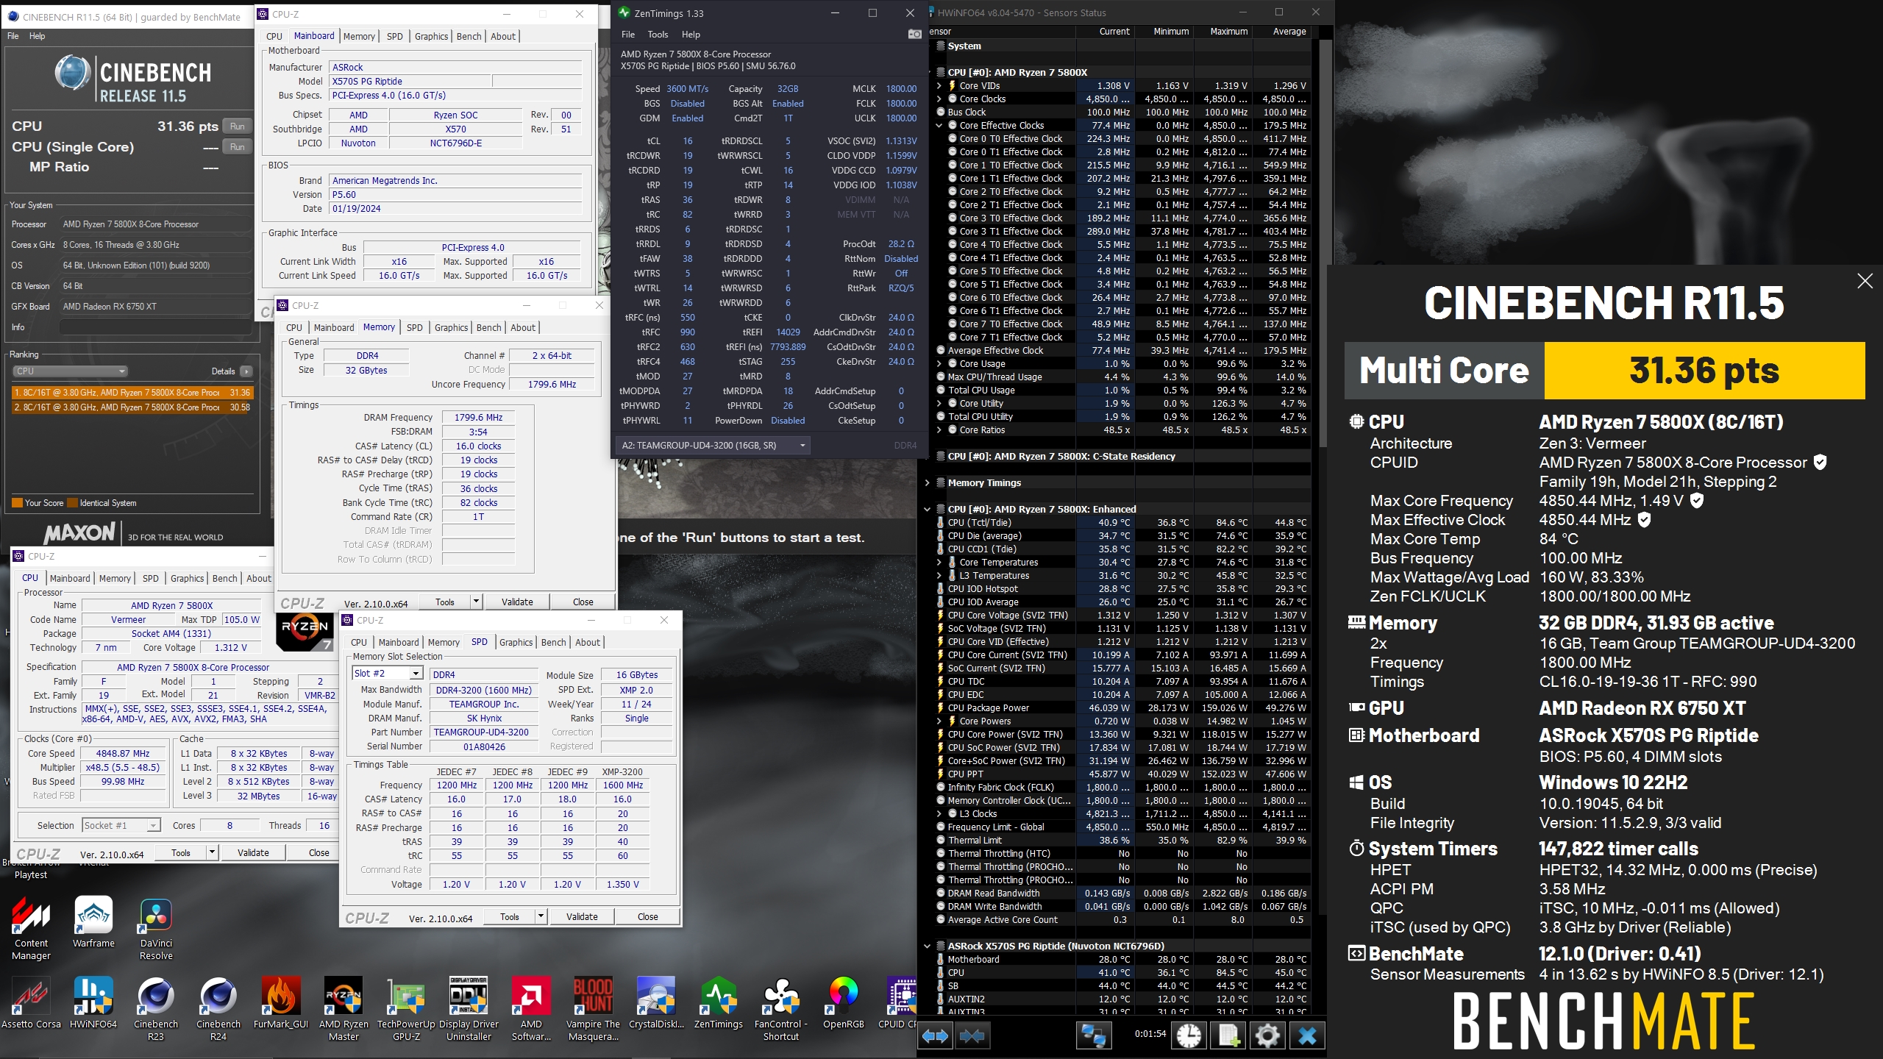Open Warframe desktop shortcut
The height and width of the screenshot is (1059, 1883).
(93, 923)
